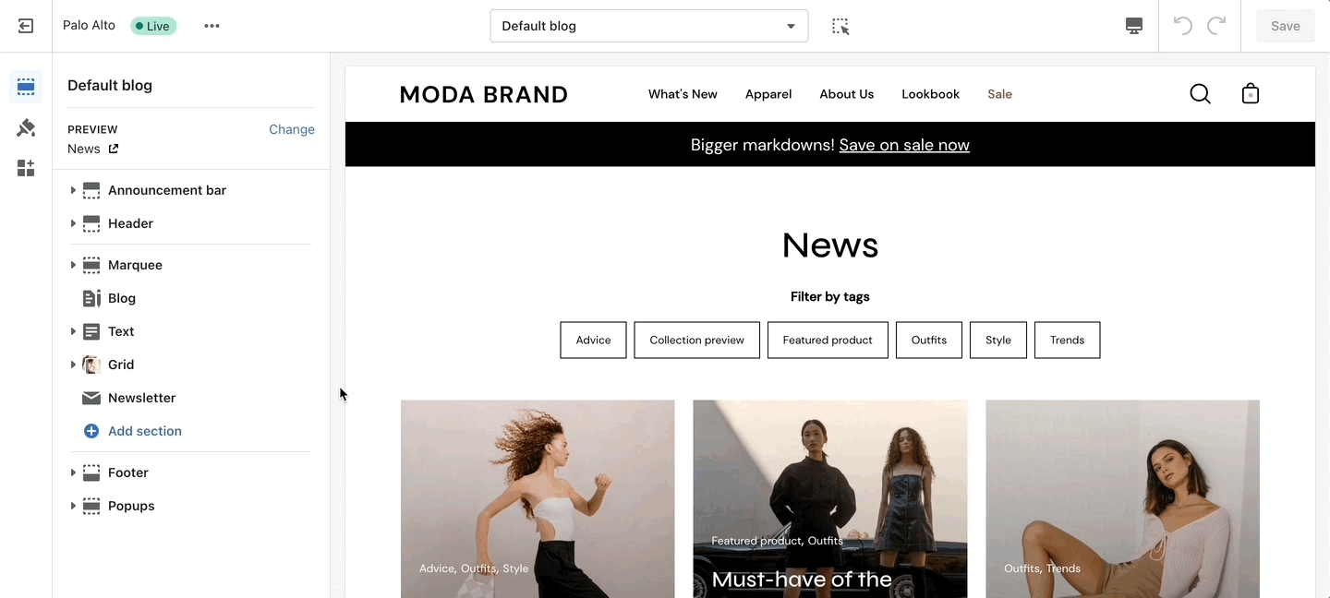
Task: Click the exit editor icon
Action: 26,26
